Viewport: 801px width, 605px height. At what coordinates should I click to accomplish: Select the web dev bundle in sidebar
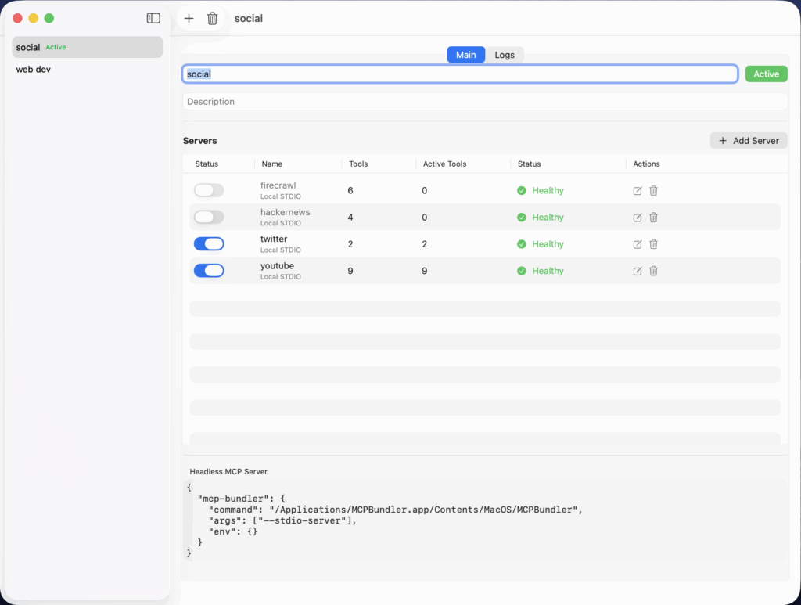tap(34, 70)
